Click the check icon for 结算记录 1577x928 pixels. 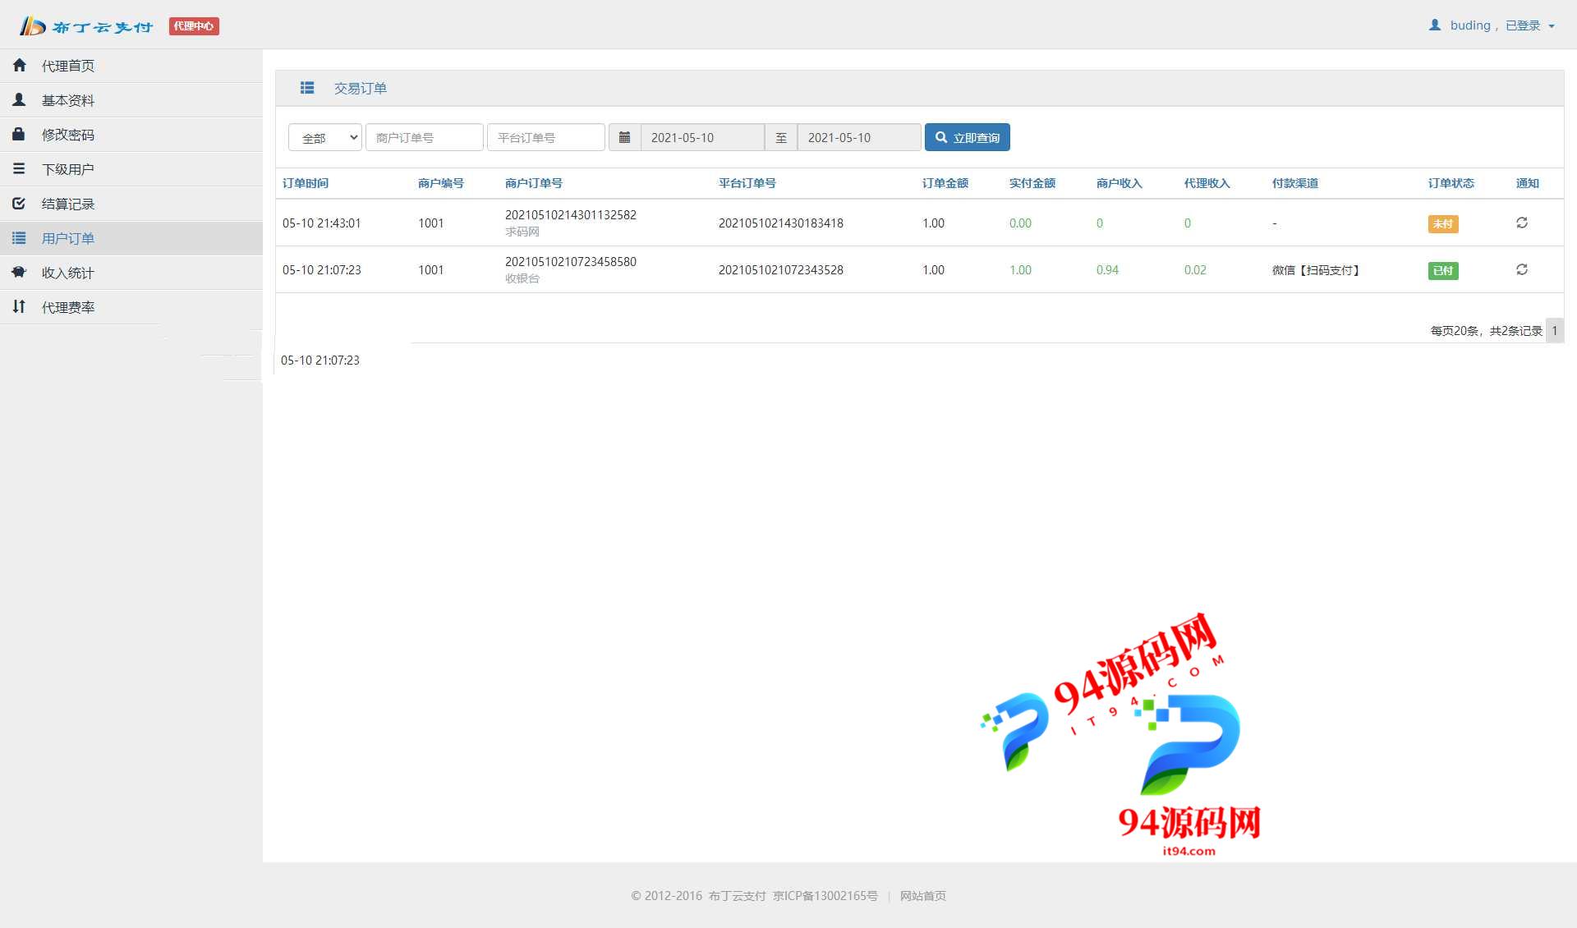[19, 203]
